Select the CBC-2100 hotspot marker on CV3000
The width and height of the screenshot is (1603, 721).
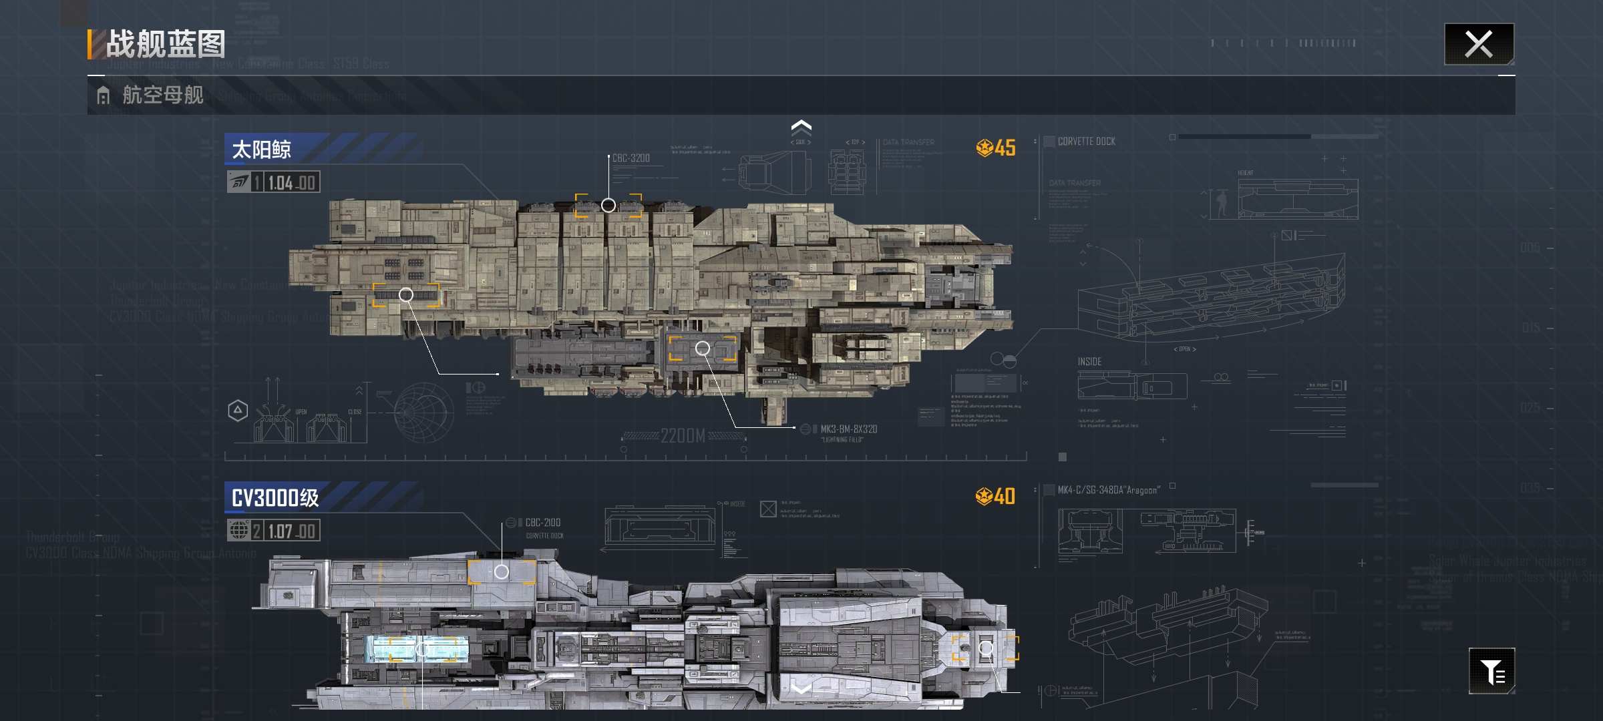pyautogui.click(x=502, y=571)
